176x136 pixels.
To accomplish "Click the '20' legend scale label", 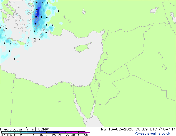I will [47, 135].
